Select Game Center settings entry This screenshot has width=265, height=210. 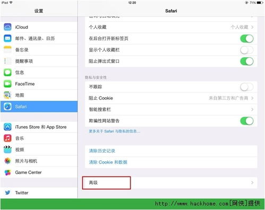[x=39, y=172]
